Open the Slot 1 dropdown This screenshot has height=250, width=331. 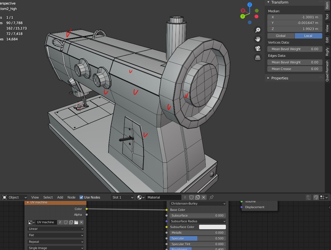pos(123,197)
